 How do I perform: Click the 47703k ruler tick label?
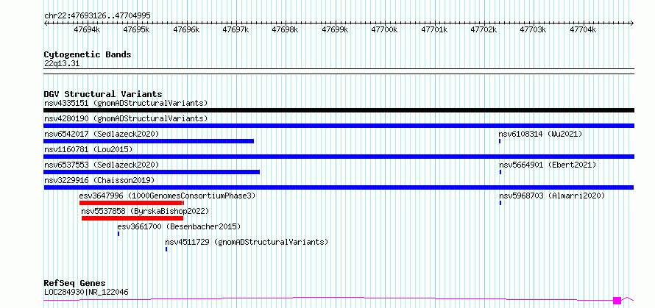coord(533,30)
